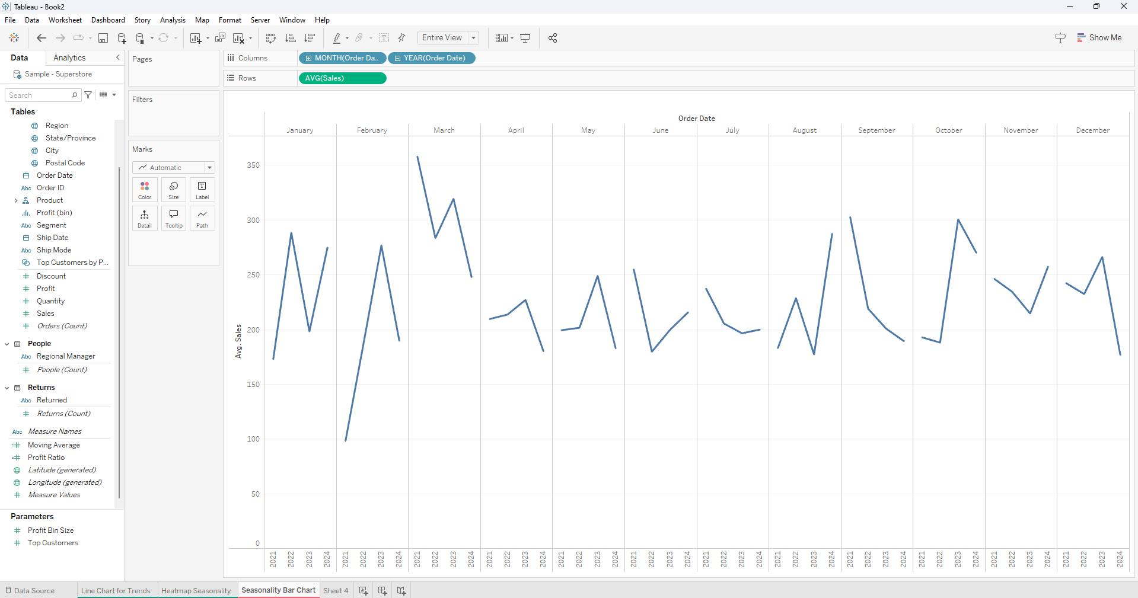Screen dimensions: 1138x598
Task: Collapse the Returns table section
Action: pyautogui.click(x=7, y=388)
